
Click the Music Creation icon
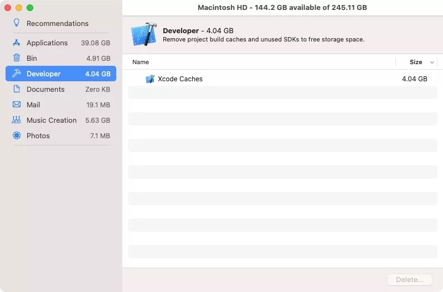tap(17, 120)
